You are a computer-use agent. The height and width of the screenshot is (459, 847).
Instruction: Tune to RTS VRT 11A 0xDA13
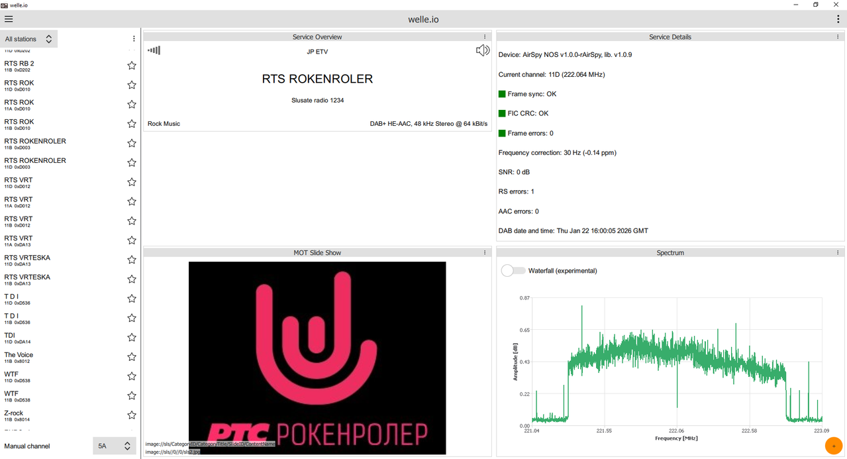63,240
